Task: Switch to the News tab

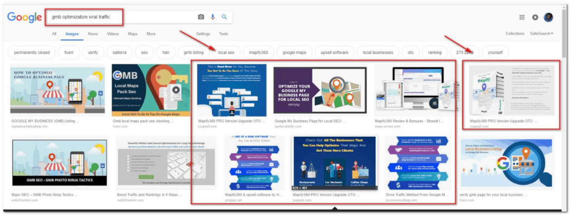Action: 93,34
